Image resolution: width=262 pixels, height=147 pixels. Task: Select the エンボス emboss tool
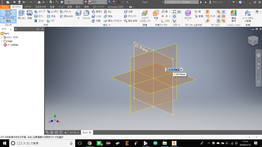click(x=52, y=12)
